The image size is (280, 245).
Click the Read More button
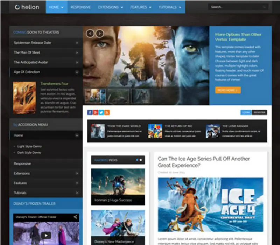(x=228, y=90)
